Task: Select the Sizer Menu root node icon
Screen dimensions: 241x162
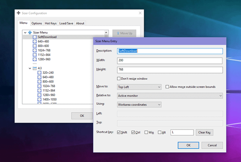Action: click(30, 33)
